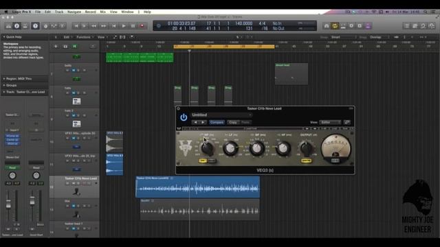
Task: Open the Apple menu
Action: coord(6,12)
